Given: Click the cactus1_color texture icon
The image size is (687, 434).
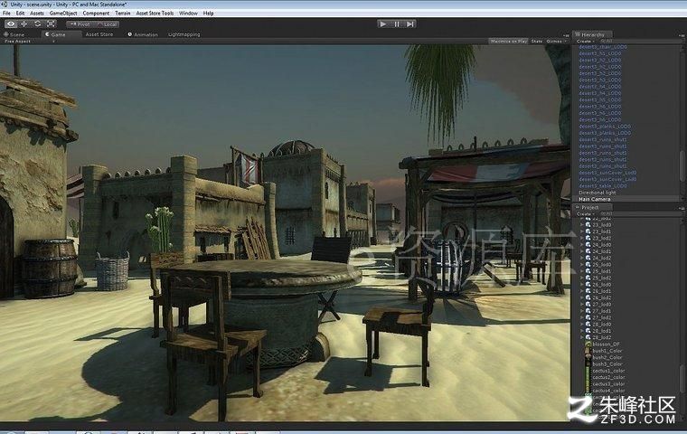Looking at the screenshot, I should click(x=588, y=371).
